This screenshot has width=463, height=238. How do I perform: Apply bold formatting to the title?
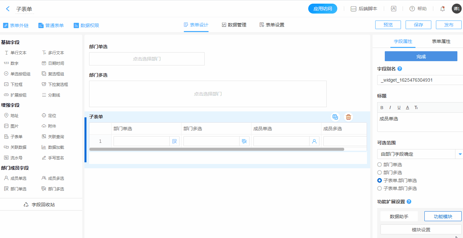[x=382, y=108]
